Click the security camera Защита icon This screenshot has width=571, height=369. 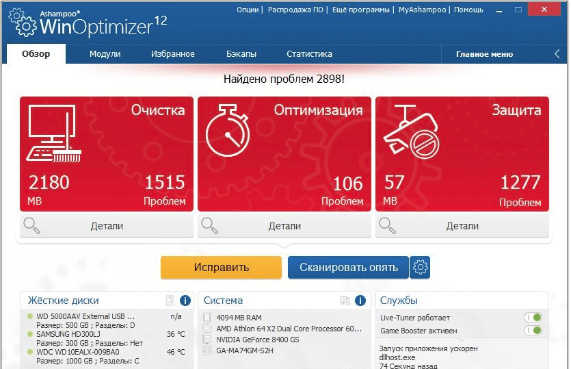[412, 132]
